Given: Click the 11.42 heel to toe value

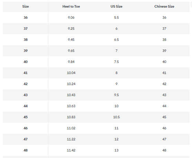Looking at the screenshot, I should point(71,150).
